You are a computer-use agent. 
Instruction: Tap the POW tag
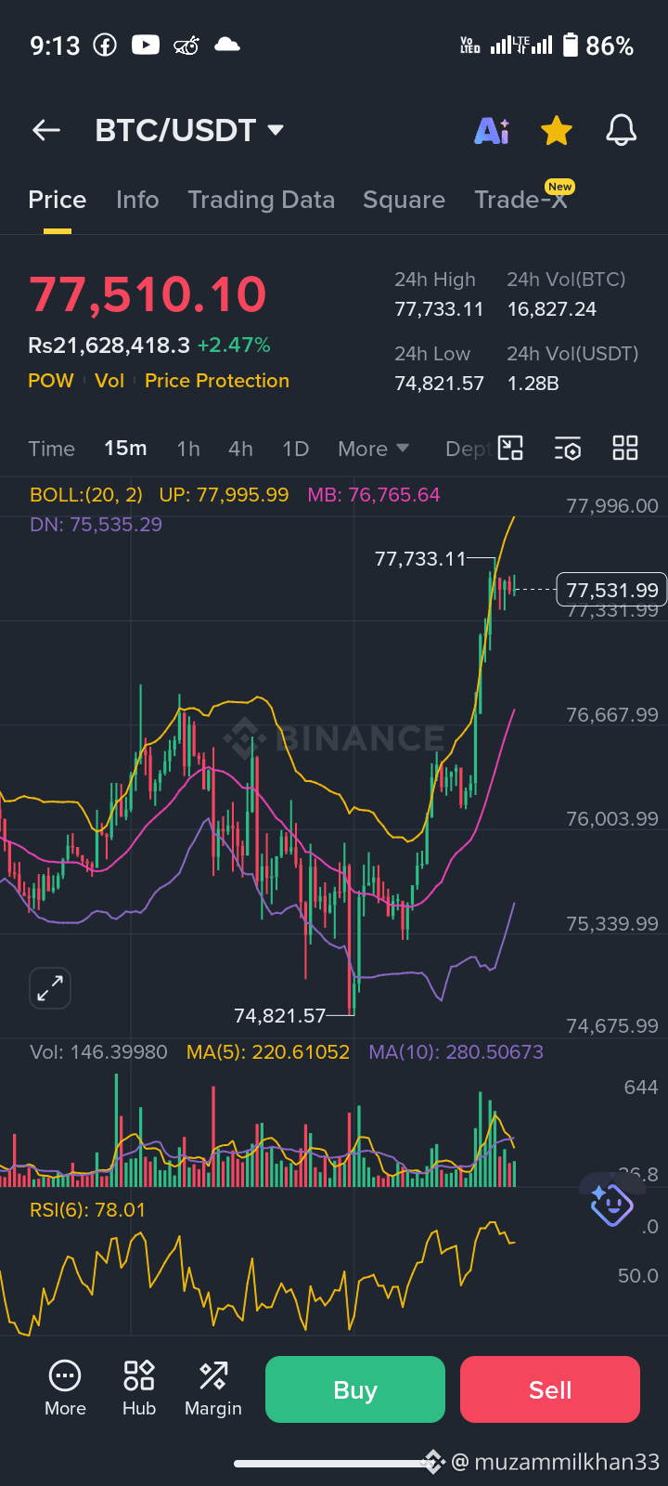point(51,381)
